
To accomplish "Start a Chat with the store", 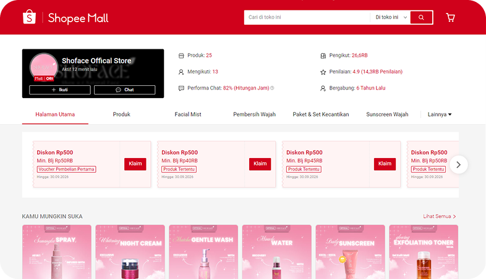I will pyautogui.click(x=125, y=90).
